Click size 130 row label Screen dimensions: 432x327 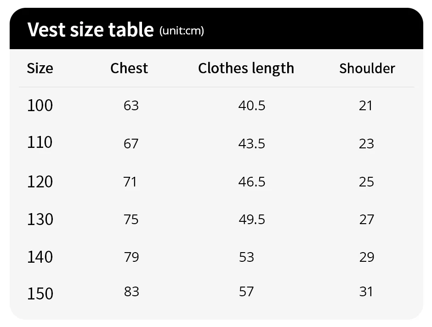click(x=40, y=219)
